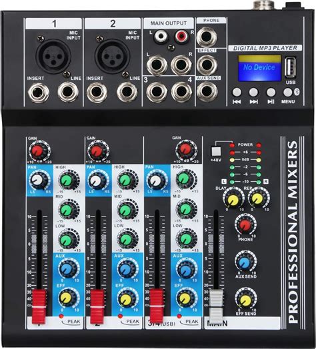Viewport: 316px width, 349px height.
Task: Click the channel 1 XLR mic input
Action: pos(53,57)
